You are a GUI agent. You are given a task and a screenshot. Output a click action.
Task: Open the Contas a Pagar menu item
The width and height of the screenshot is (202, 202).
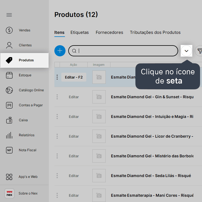(x=24, y=105)
